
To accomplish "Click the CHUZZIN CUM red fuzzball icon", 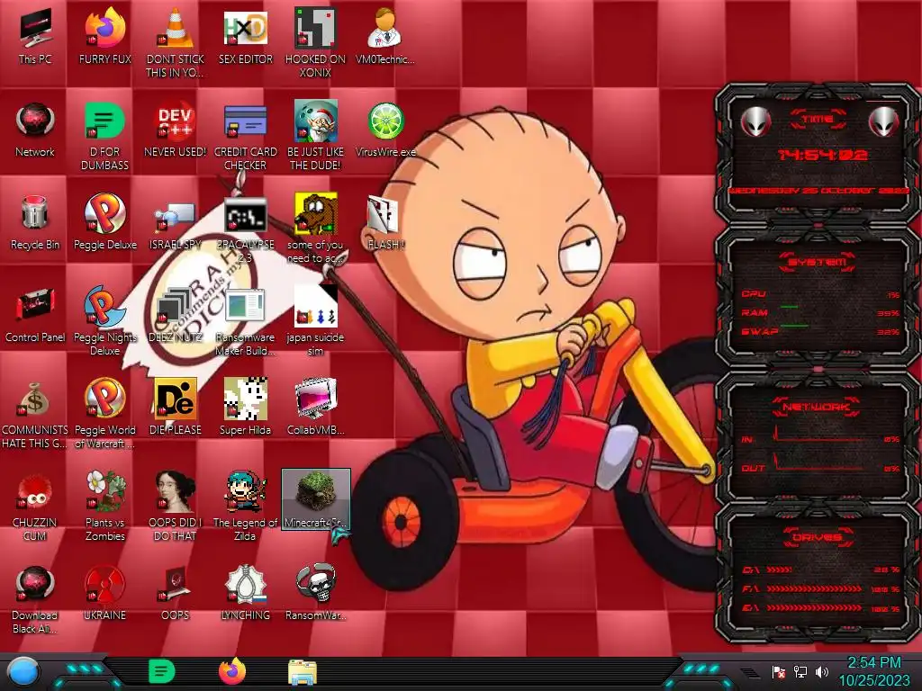I will click(35, 507).
